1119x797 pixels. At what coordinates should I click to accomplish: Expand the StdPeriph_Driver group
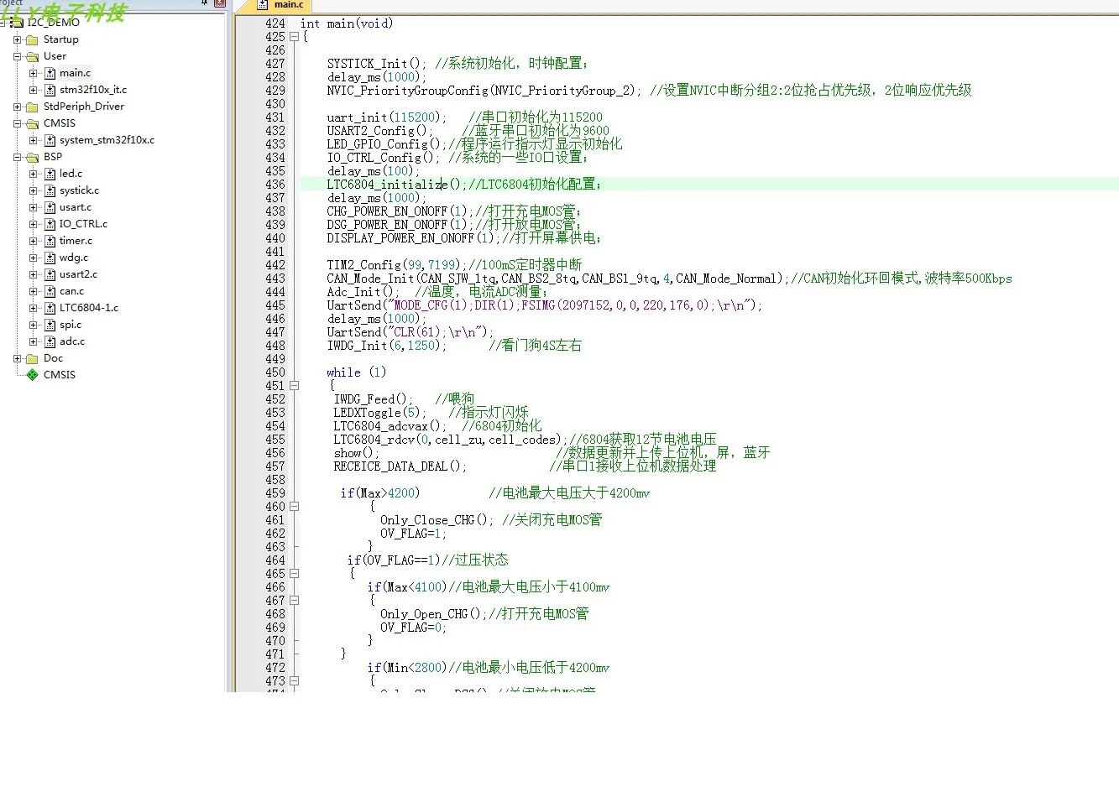[x=17, y=107]
